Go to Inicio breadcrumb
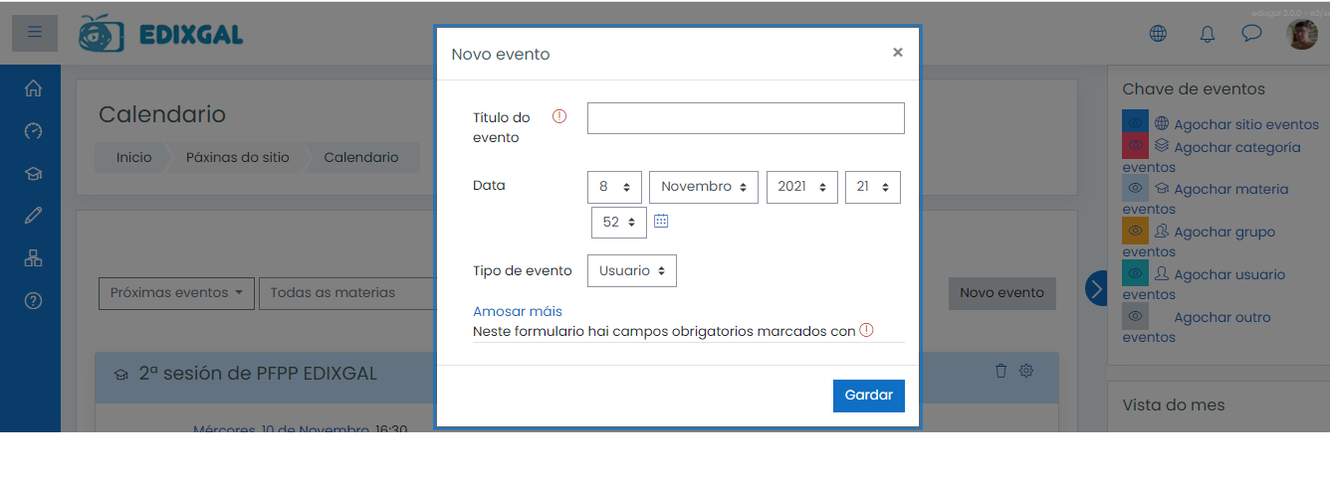 click(x=133, y=157)
